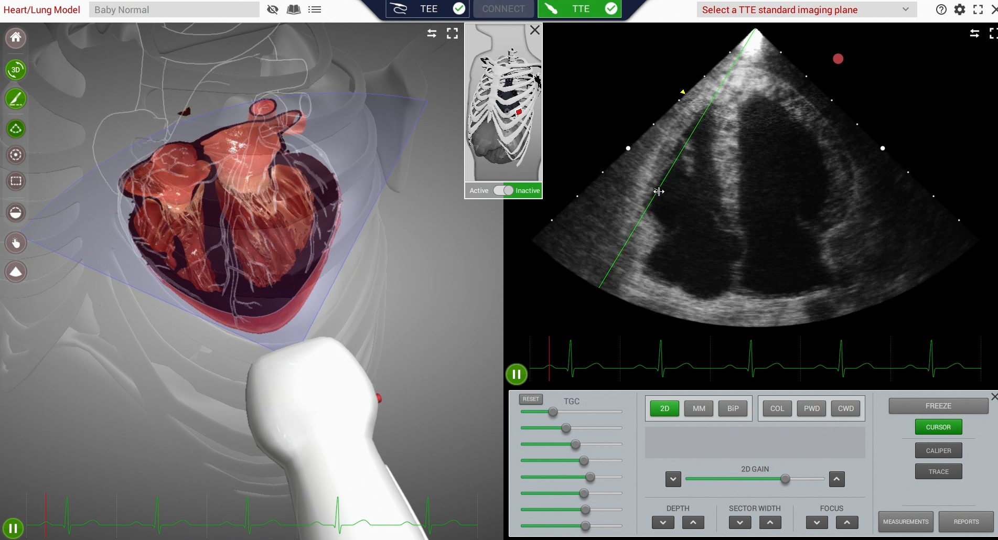Open the list menu icon in header
The width and height of the screenshot is (998, 540).
[x=315, y=9]
